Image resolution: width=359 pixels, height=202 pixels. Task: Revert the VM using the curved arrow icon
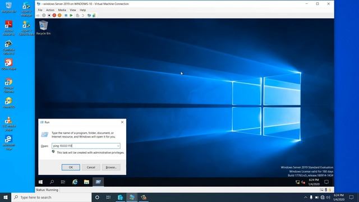[x=83, y=15]
